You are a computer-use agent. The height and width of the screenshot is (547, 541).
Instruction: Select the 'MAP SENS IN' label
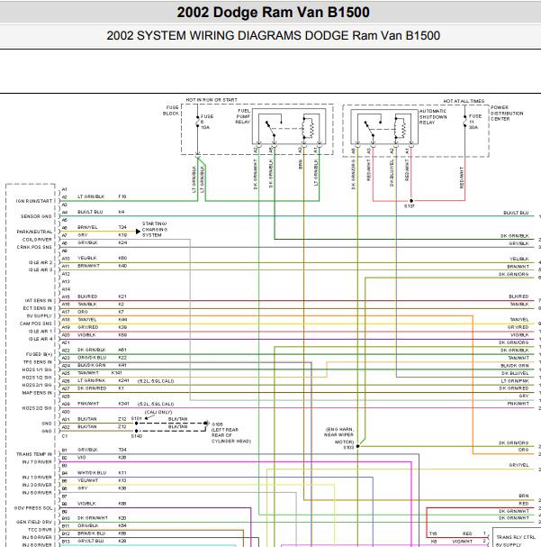(x=37, y=393)
